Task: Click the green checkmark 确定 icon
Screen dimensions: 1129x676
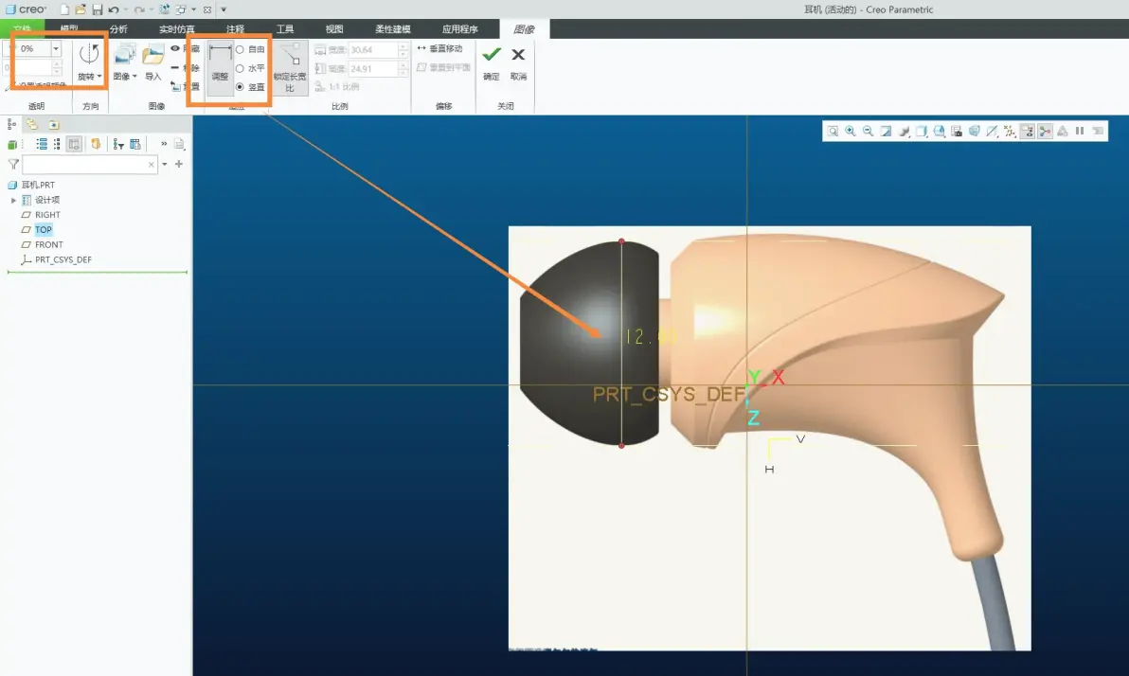Action: coord(492,55)
